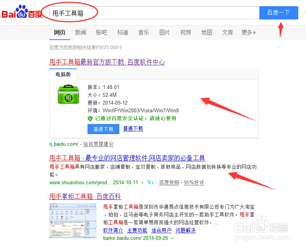Viewport: 306px width, 248px height.
Task: Click the 95%好评 link
Action: click(194, 182)
